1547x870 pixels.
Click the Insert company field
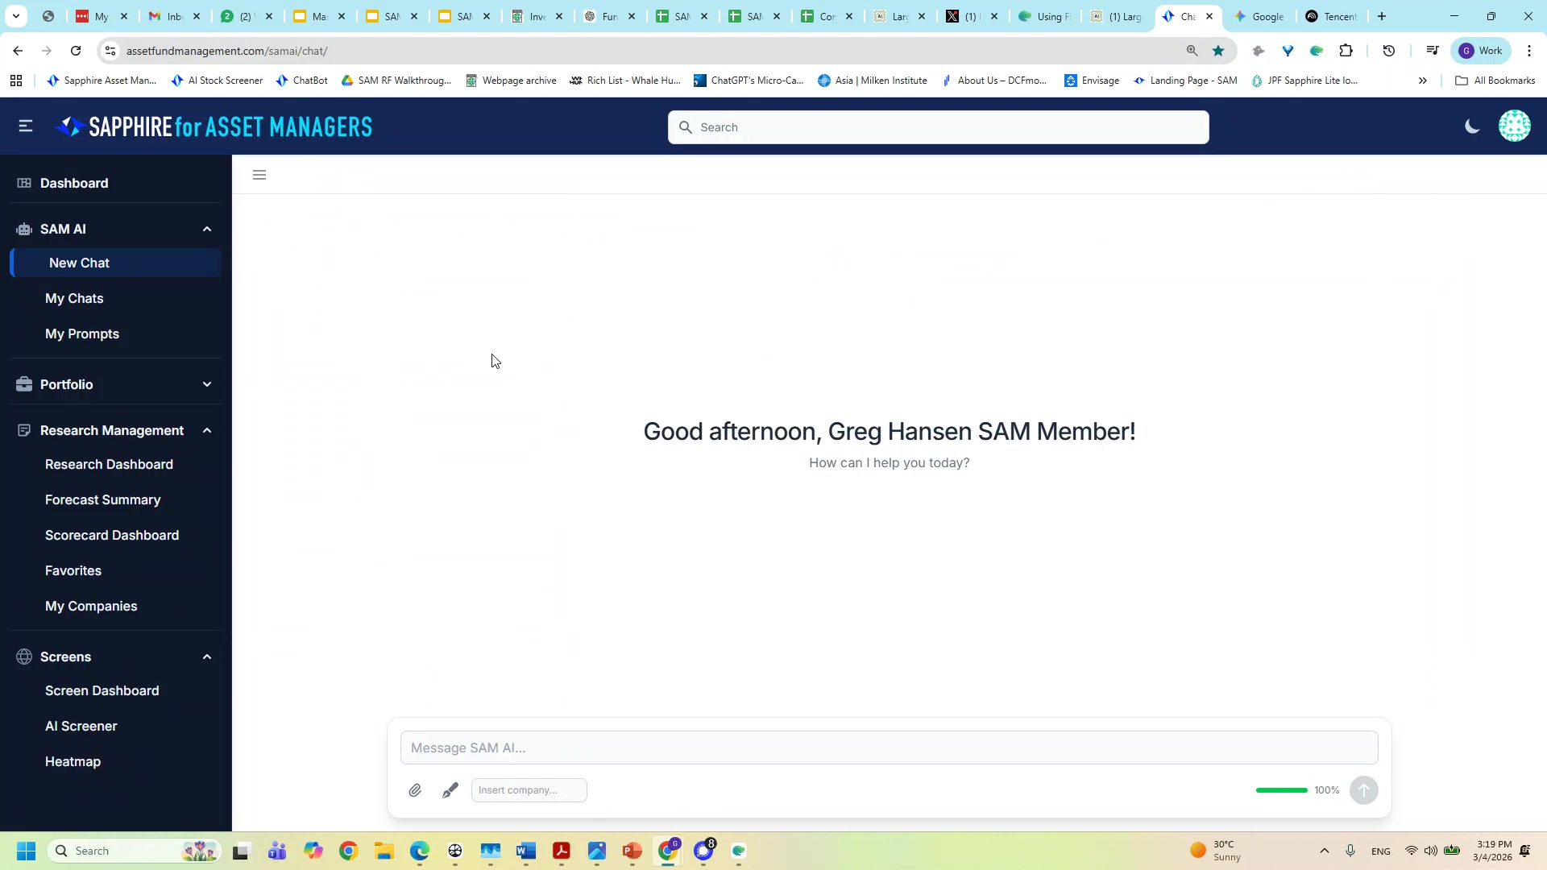click(x=529, y=790)
